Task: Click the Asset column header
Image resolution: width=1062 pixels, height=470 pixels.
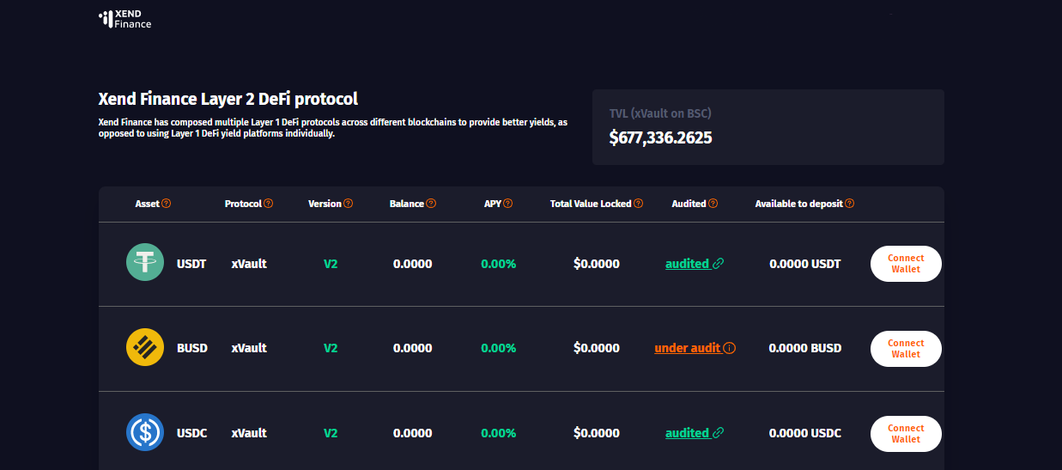Action: pos(148,204)
